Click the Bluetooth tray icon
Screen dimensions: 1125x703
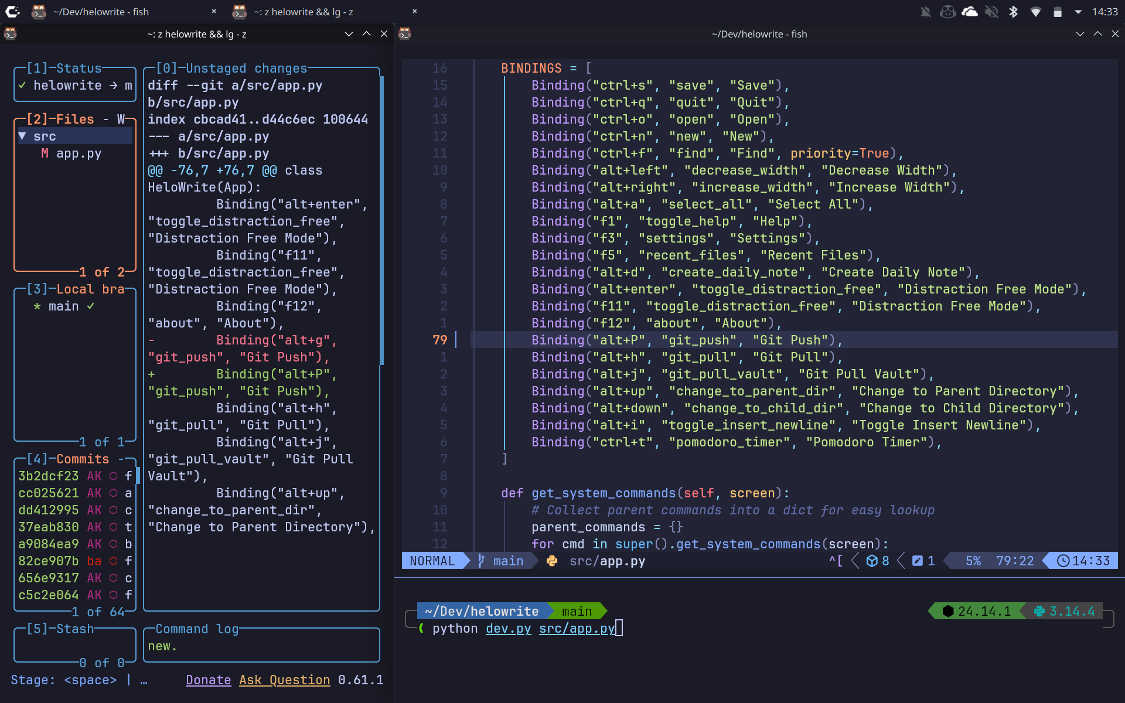(x=1013, y=12)
